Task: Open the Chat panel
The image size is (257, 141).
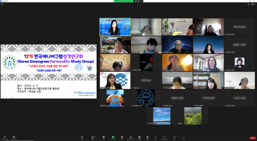Action: click(x=104, y=138)
